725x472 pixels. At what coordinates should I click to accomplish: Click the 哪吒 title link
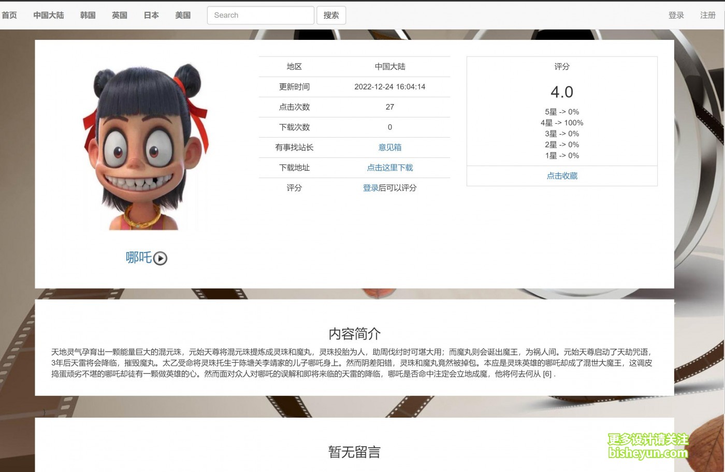139,257
